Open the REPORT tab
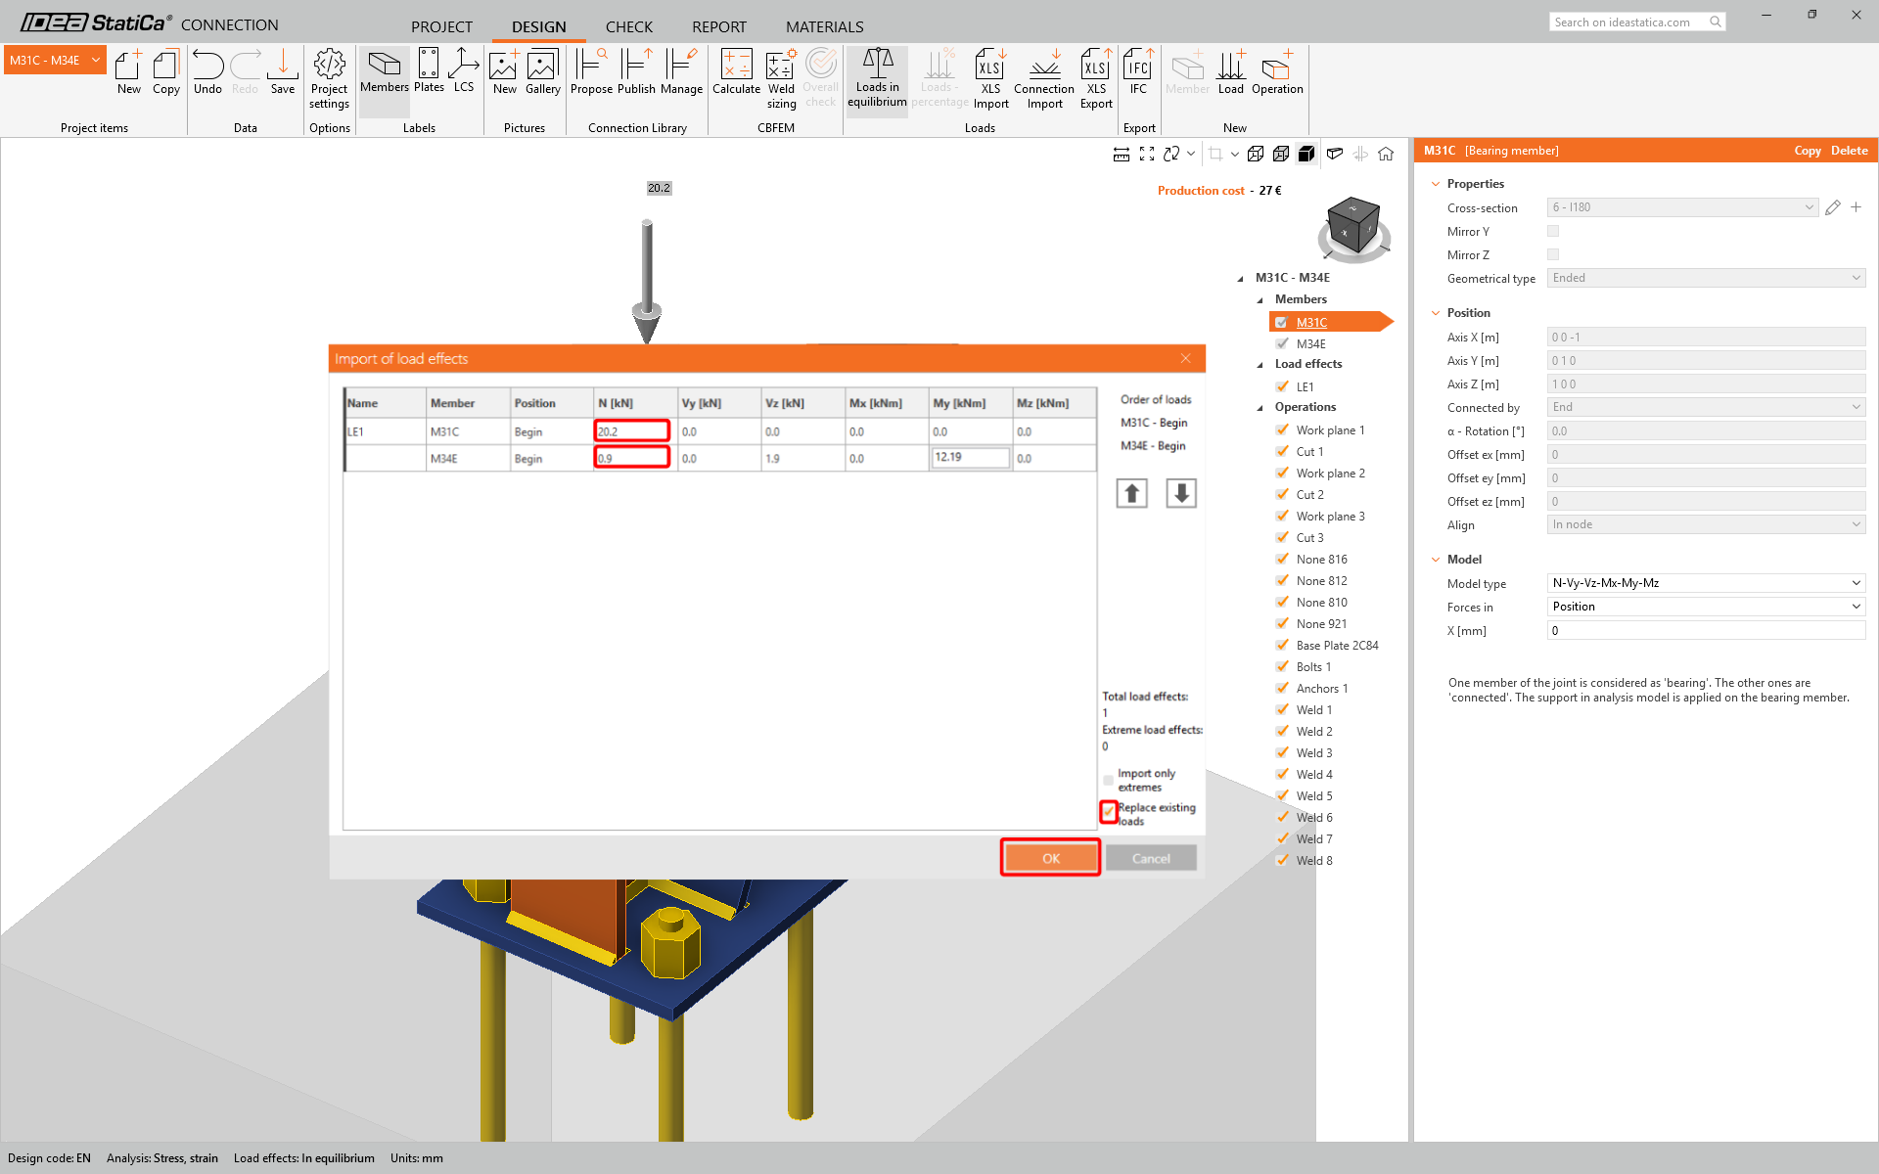The height and width of the screenshot is (1174, 1879). click(718, 26)
